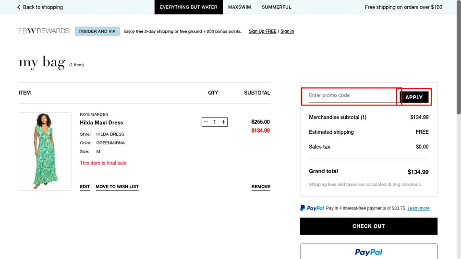Open the Hilda Maxi Dress title link
Image resolution: width=461 pixels, height=259 pixels.
click(101, 122)
